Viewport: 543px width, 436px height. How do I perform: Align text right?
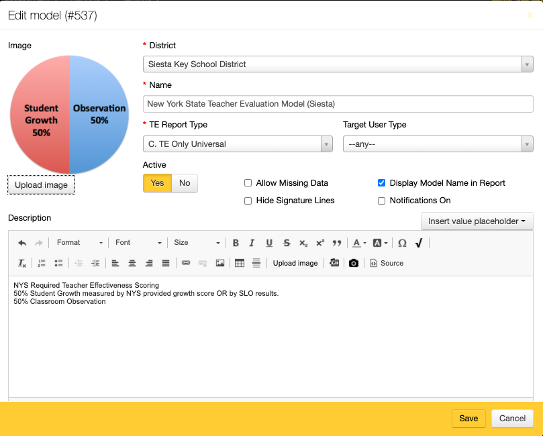click(149, 264)
